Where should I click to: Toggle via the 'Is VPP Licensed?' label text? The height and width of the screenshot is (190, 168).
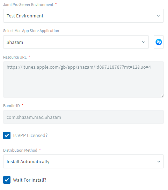30,136
